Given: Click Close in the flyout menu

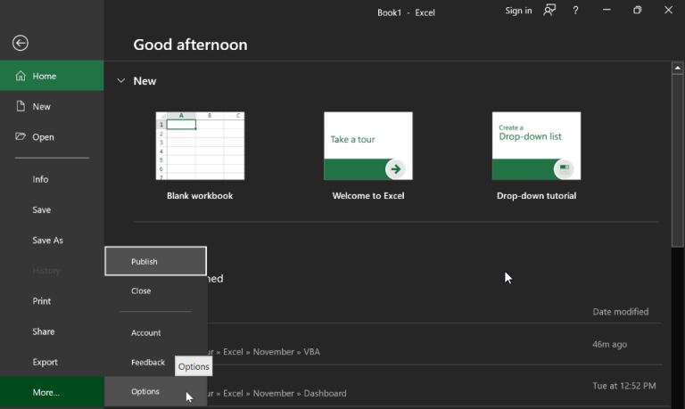Looking at the screenshot, I should (141, 291).
